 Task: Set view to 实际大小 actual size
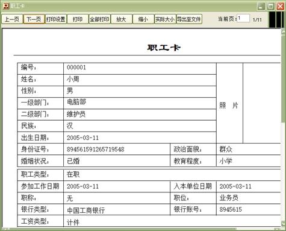tap(165, 19)
